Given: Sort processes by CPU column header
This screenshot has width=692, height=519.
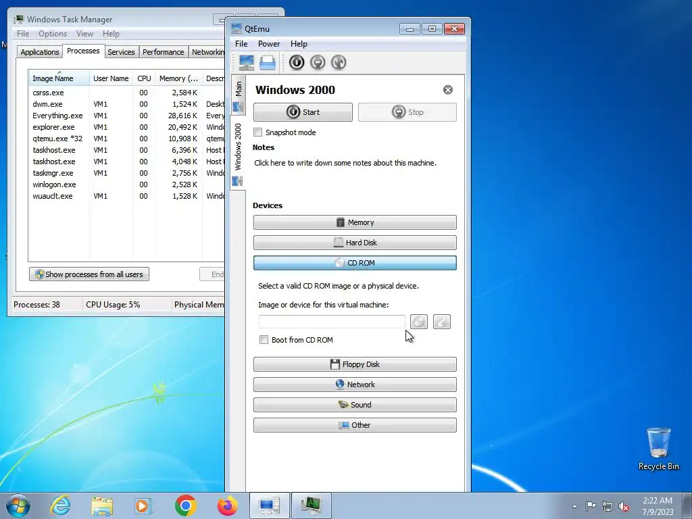Looking at the screenshot, I should point(144,78).
